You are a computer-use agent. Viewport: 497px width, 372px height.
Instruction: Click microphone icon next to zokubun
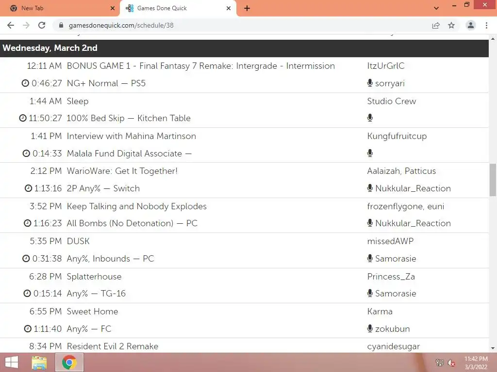coord(370,328)
